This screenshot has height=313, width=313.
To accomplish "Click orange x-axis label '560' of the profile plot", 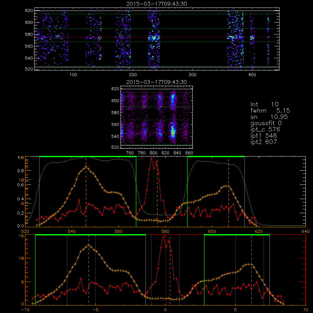I will click(119, 232).
